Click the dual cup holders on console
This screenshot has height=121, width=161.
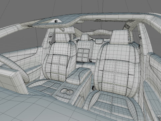pos(67,92)
